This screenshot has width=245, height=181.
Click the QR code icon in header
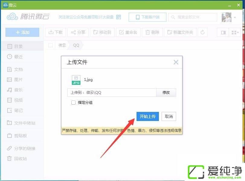point(118,17)
